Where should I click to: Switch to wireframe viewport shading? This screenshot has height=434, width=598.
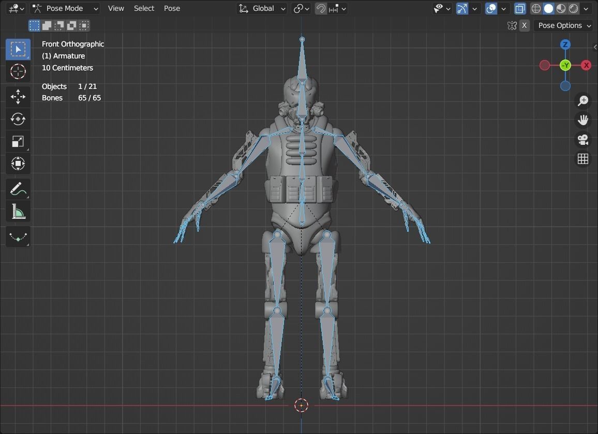point(536,8)
